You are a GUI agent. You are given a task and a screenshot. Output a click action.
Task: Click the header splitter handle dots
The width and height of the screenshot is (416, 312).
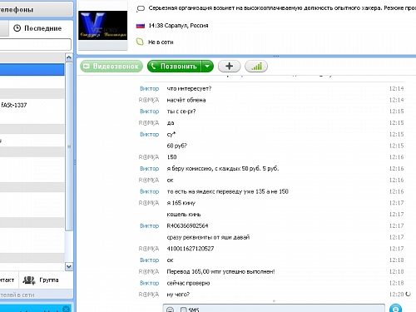(x=276, y=56)
